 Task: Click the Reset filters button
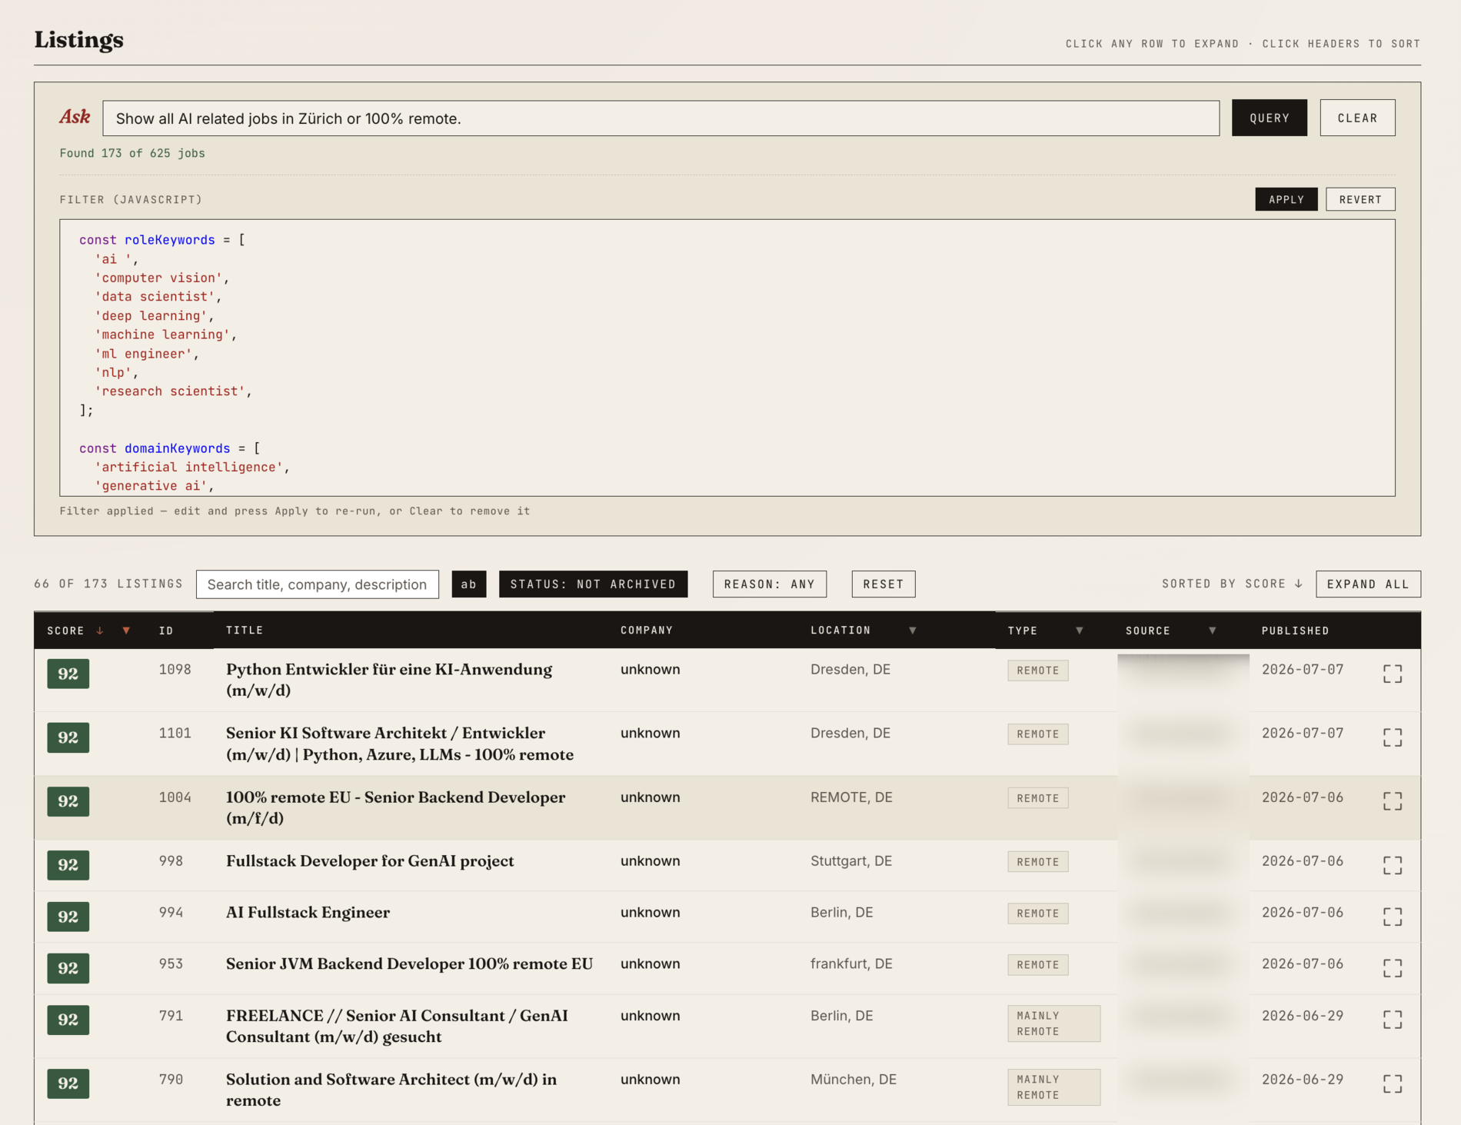pos(884,584)
